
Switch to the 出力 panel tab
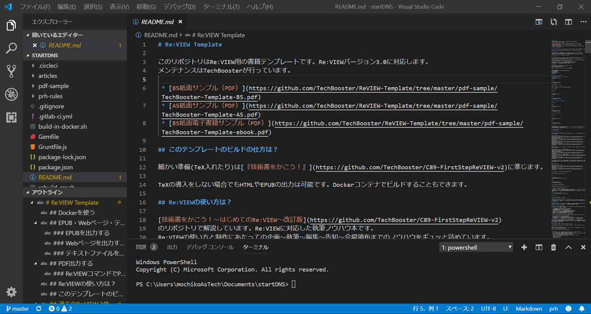(x=172, y=247)
